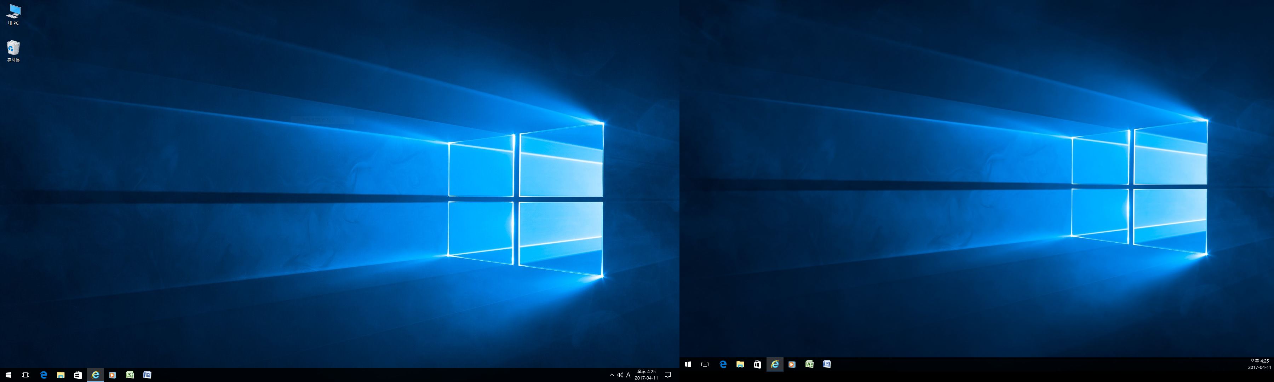The image size is (1274, 382).
Task: Open File Explorer on right monitor taskbar
Action: point(740,364)
